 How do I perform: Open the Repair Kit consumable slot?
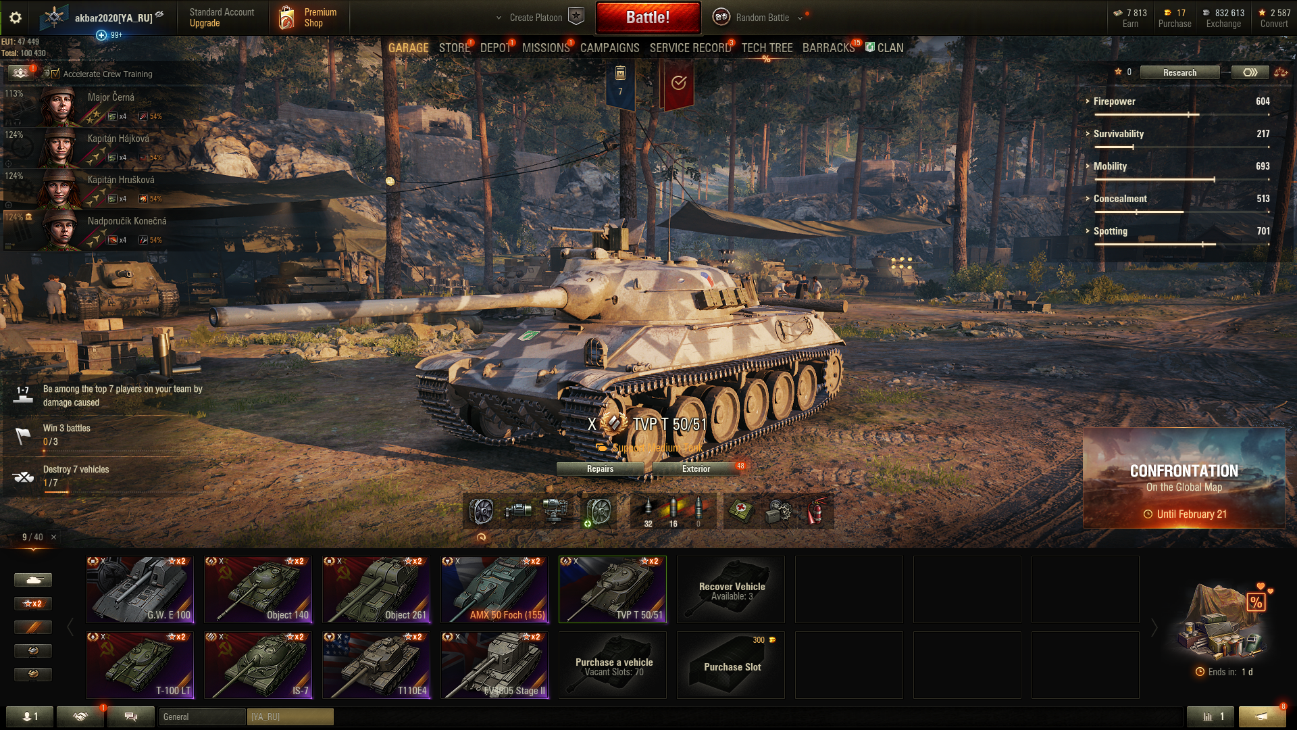778,512
